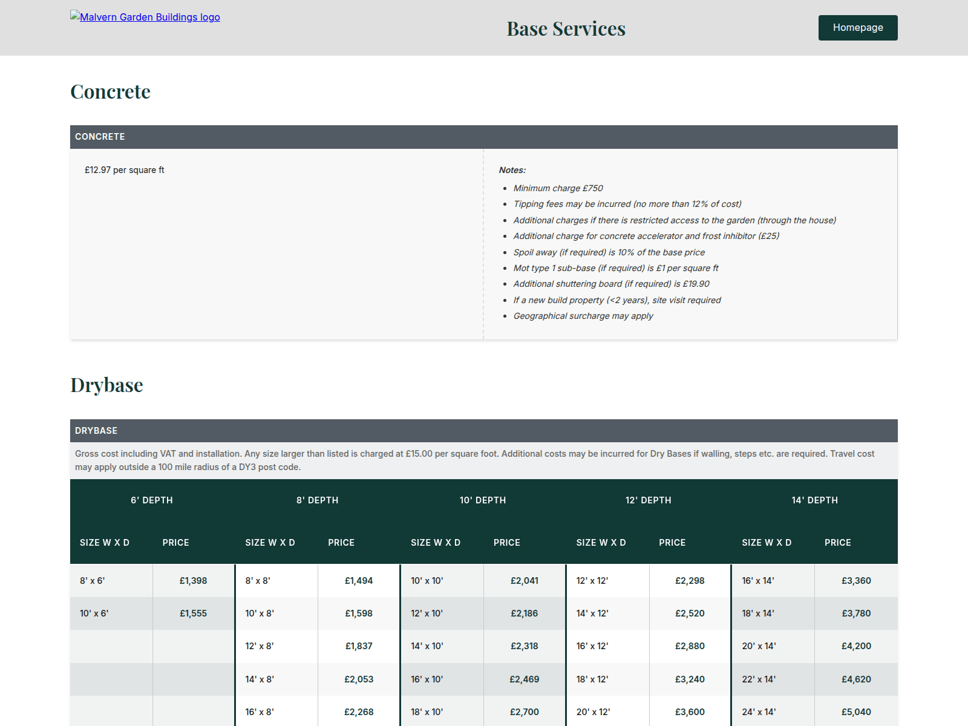Click the 8' DEPTH column header
This screenshot has width=968, height=726.
(x=318, y=500)
